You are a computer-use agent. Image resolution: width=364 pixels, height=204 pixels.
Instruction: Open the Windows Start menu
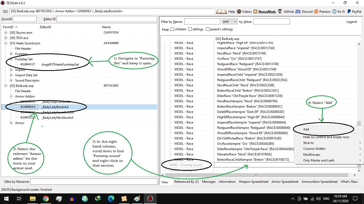pyautogui.click(x=6, y=199)
